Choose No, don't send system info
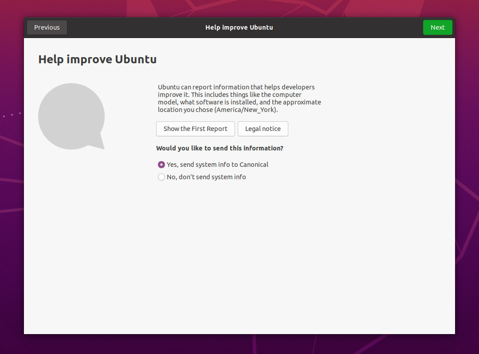479x354 pixels. pyautogui.click(x=202, y=177)
